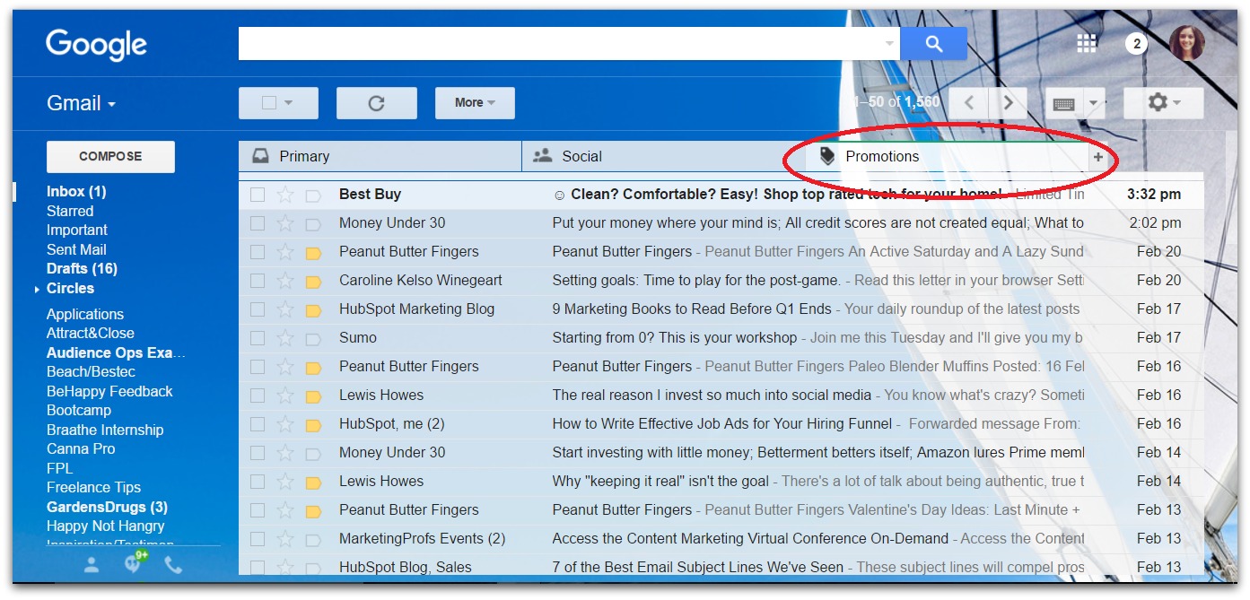Open the Gmail dropdown menu
The image size is (1250, 600).
point(82,103)
